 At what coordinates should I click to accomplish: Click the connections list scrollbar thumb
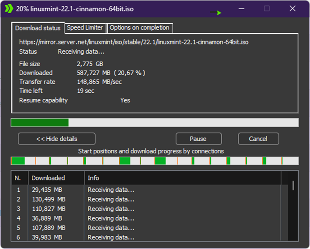tap(293, 185)
